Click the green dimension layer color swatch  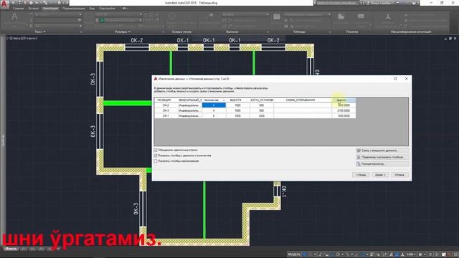pyautogui.click(x=102, y=20)
